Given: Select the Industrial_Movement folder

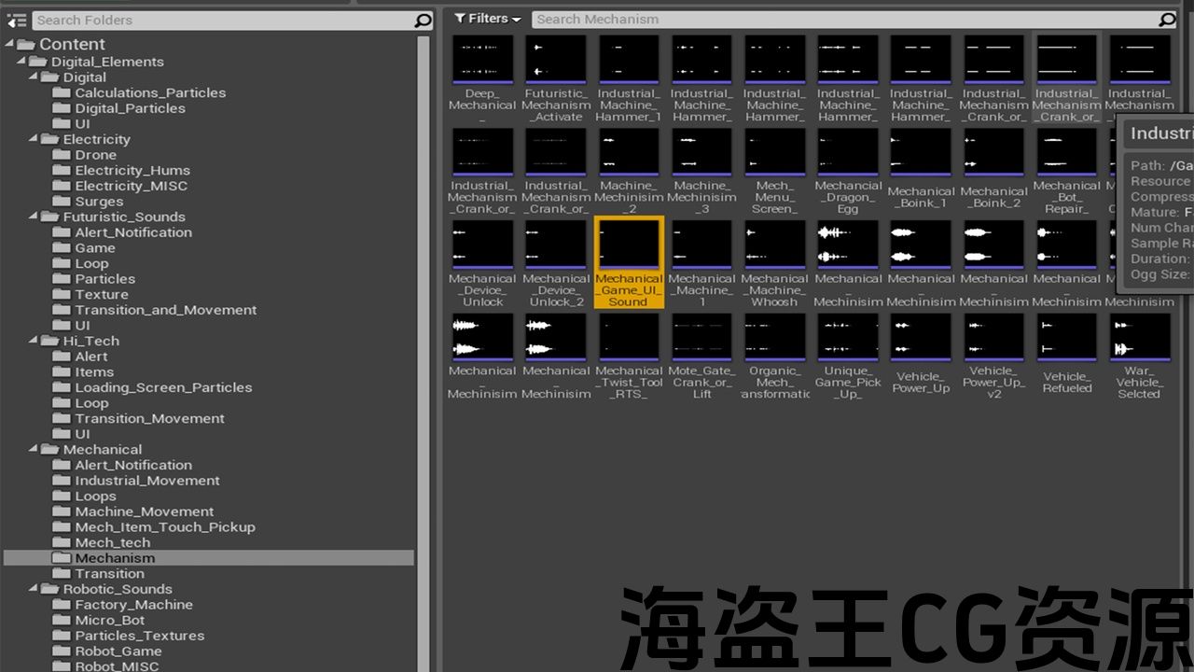Looking at the screenshot, I should [146, 481].
